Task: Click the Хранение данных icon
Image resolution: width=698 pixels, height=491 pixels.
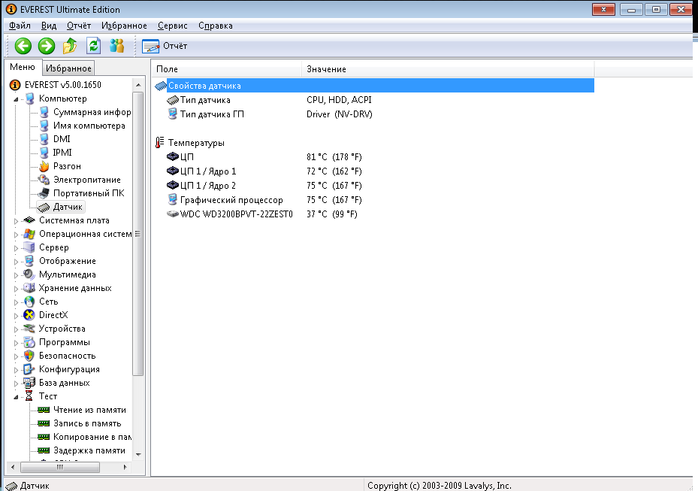Action: pos(29,288)
